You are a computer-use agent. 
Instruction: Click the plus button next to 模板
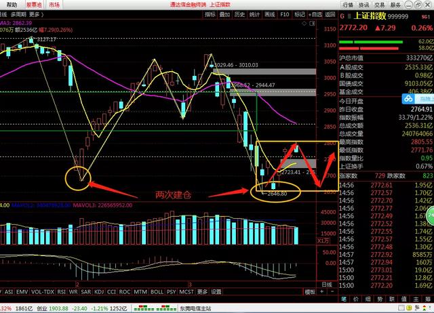tap(321, 292)
